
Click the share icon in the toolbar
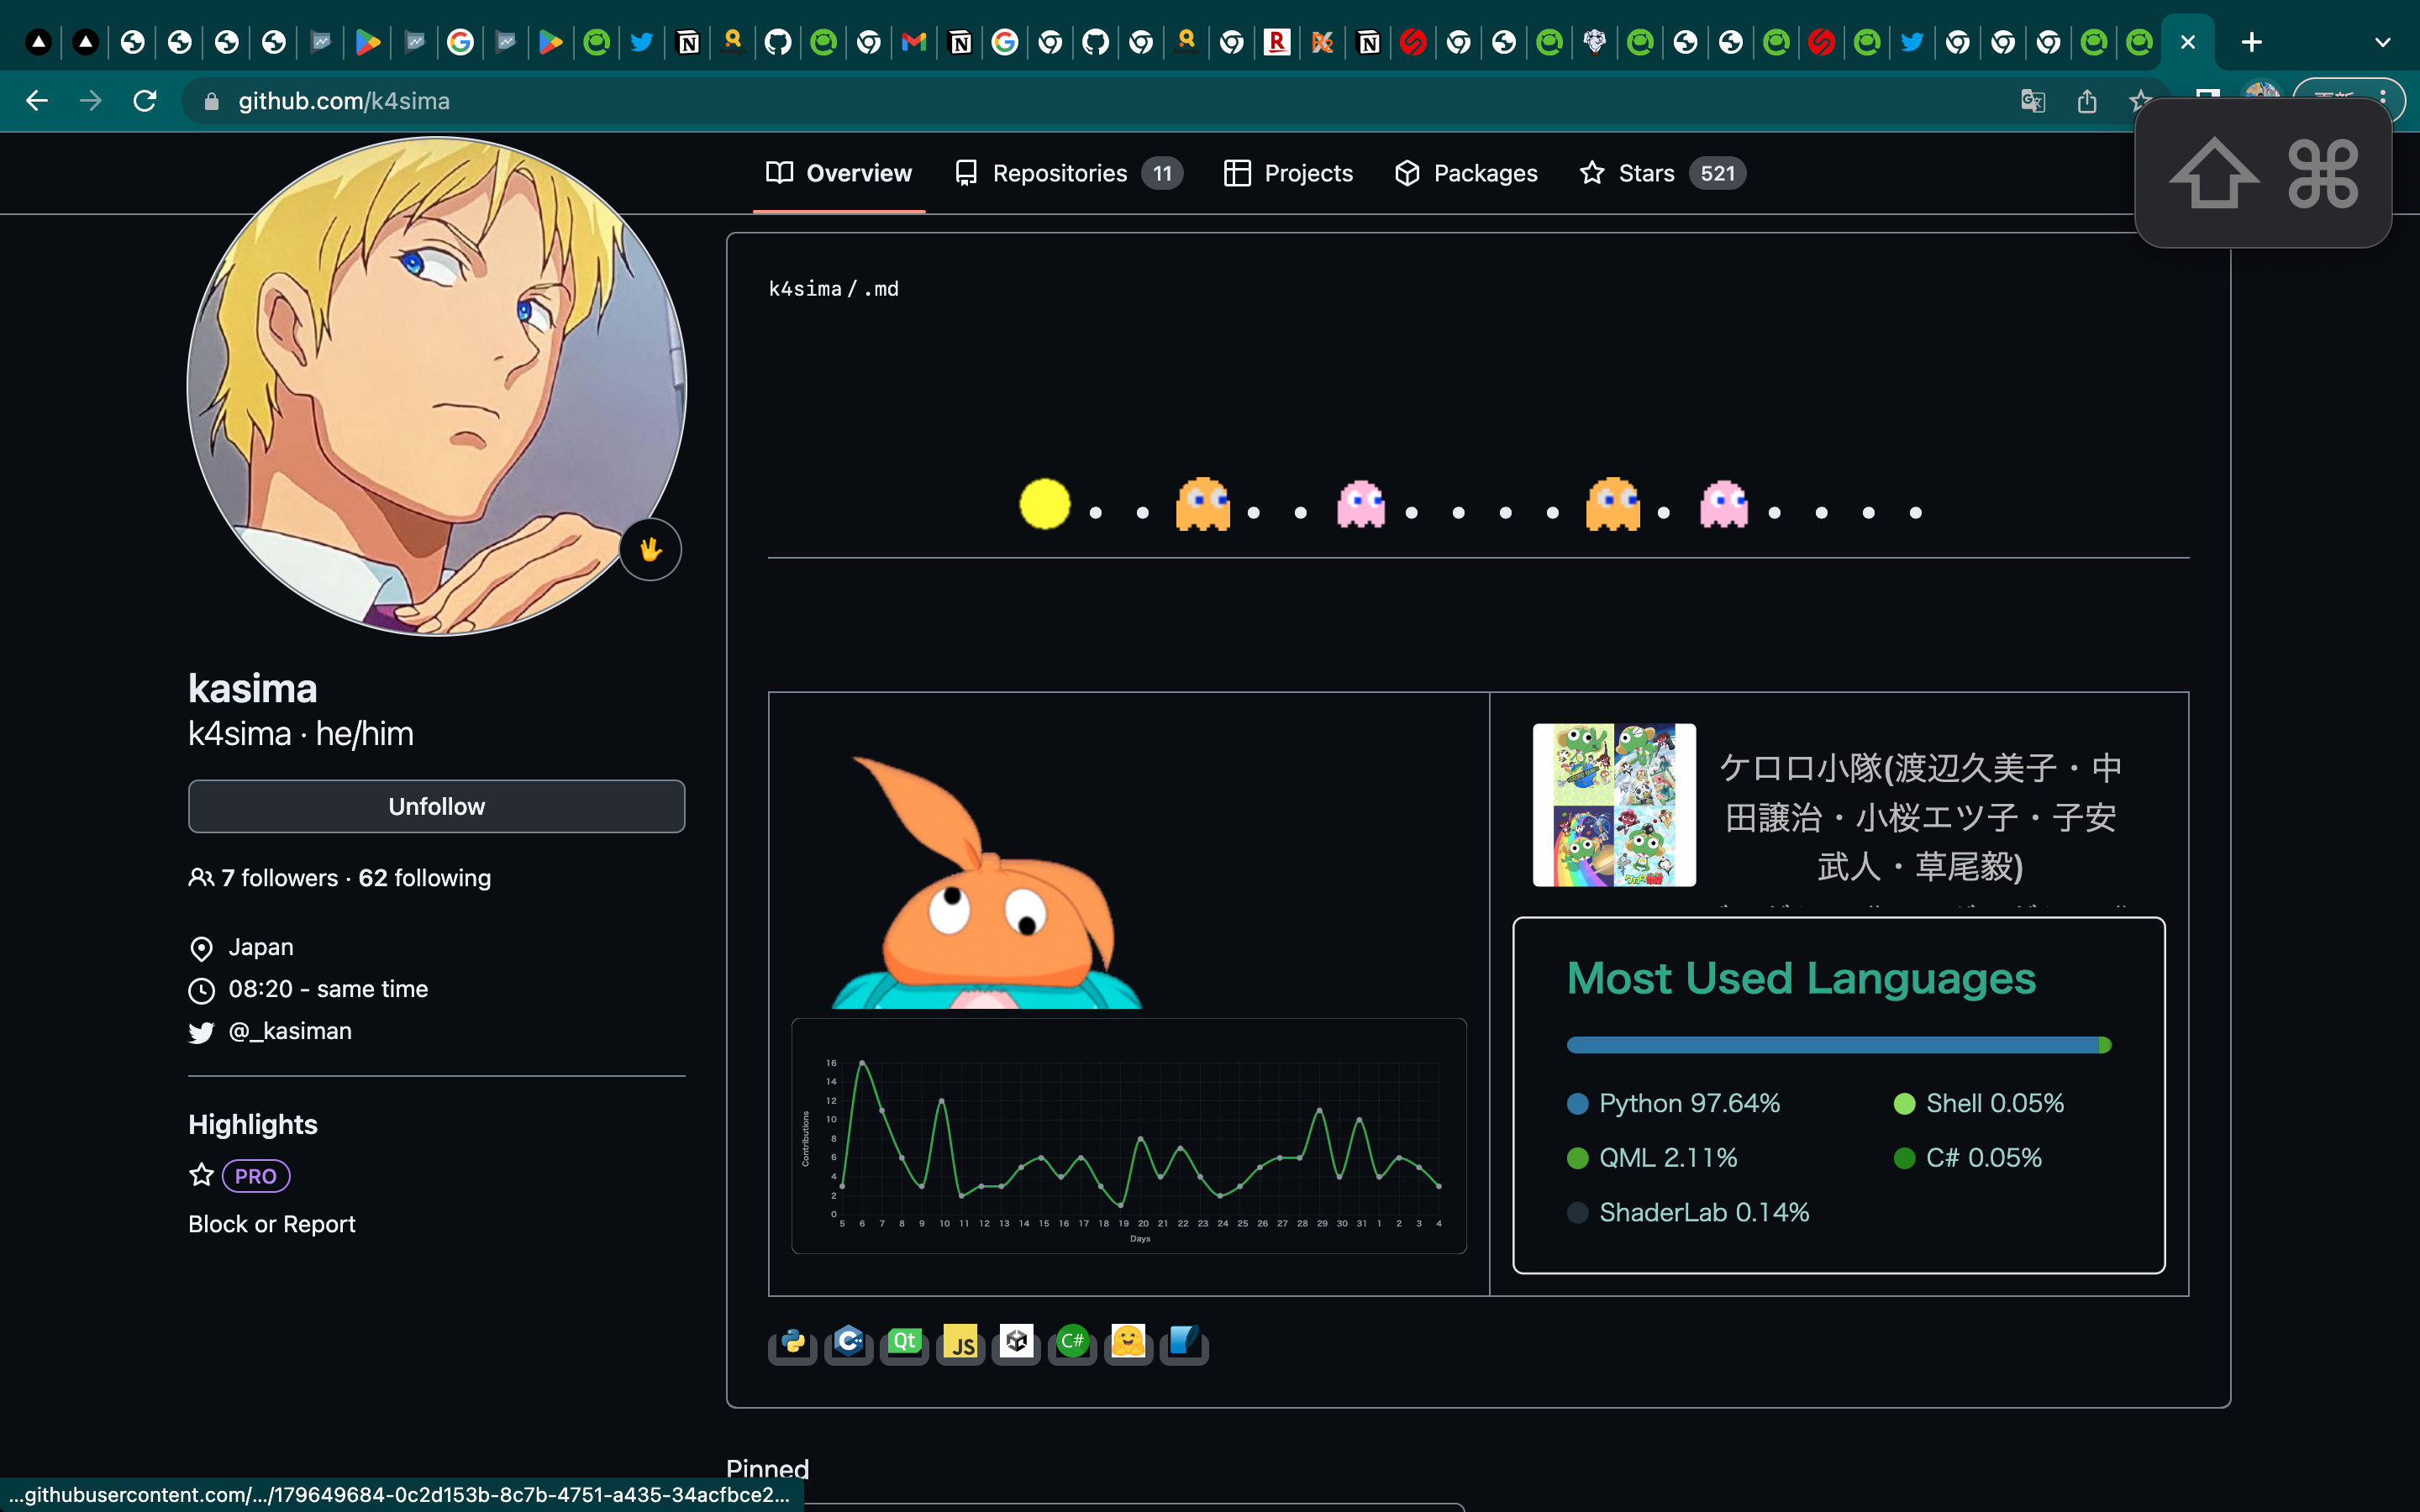(2087, 101)
